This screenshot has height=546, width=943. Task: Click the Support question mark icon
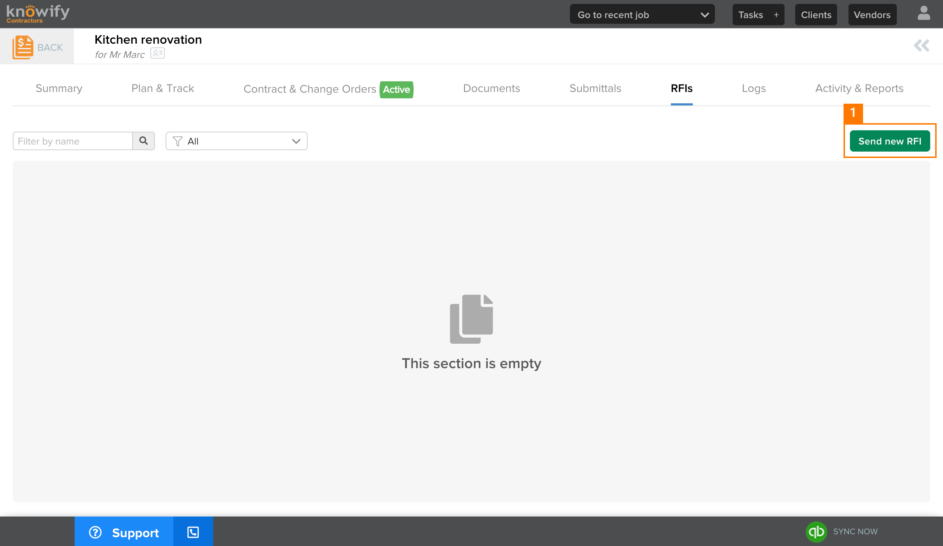(95, 532)
